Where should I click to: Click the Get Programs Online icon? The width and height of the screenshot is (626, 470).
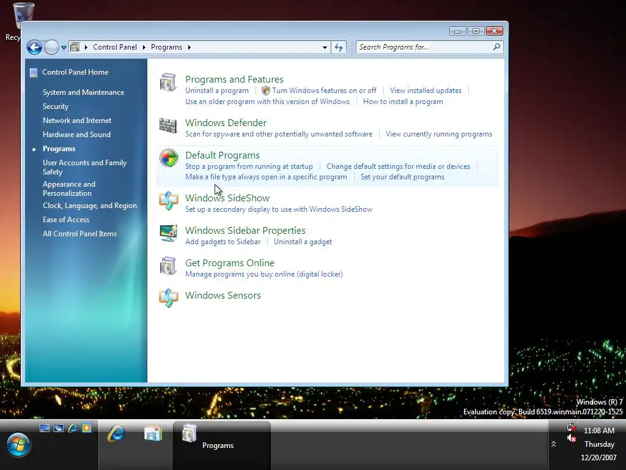click(x=168, y=266)
